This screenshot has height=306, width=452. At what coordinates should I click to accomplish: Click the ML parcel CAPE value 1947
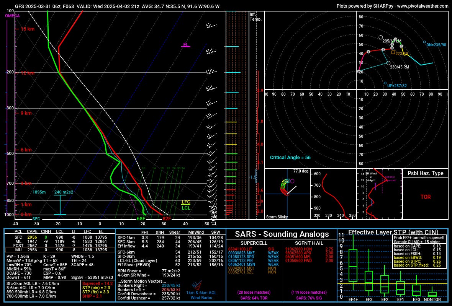click(32, 241)
